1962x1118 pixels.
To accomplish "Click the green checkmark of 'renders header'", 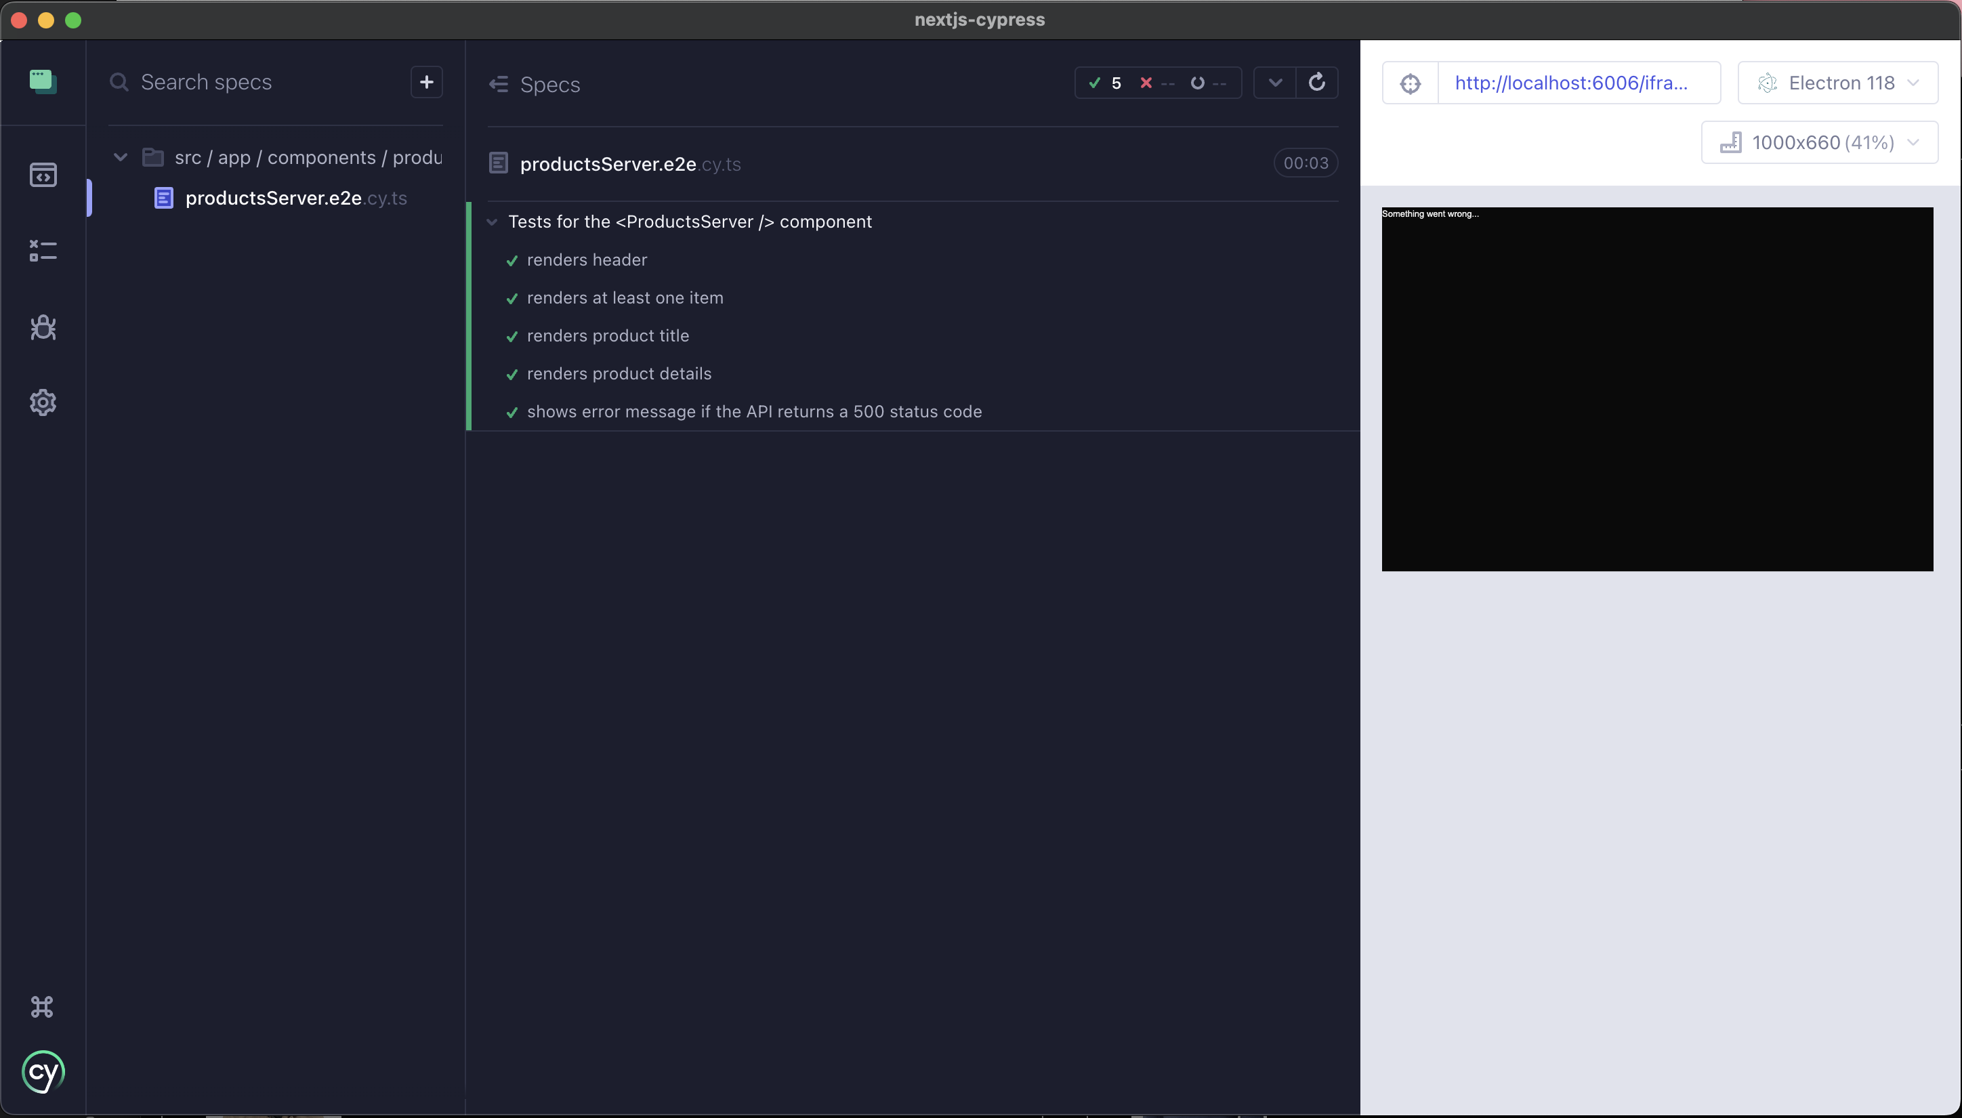I will coord(512,261).
